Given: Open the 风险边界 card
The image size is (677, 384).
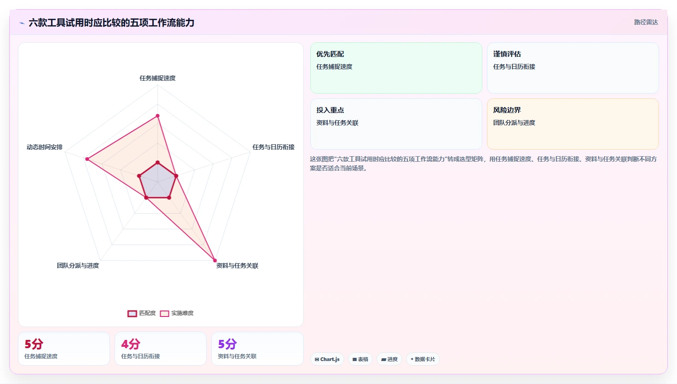Looking at the screenshot, I should (x=573, y=124).
